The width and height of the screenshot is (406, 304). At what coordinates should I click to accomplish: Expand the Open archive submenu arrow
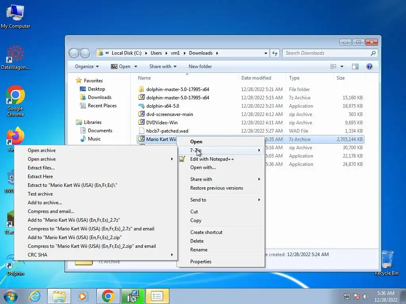tap(172, 159)
